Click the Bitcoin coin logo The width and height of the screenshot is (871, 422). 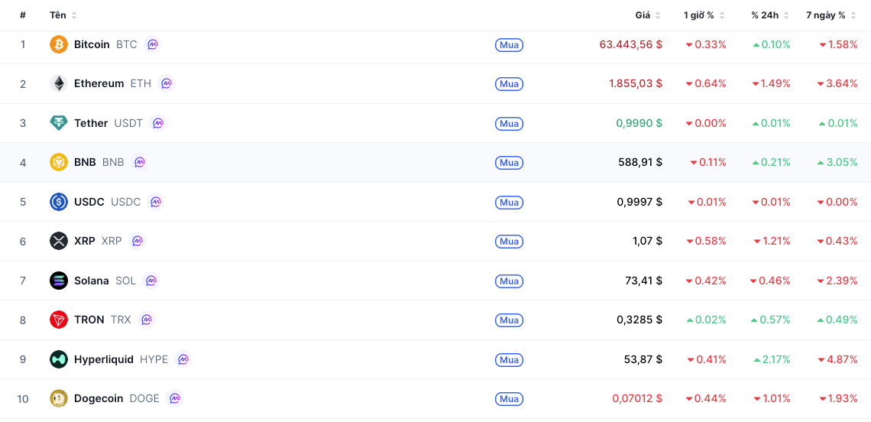(58, 44)
